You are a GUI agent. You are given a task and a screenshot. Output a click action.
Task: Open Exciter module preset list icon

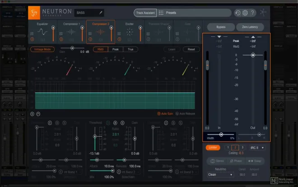[119, 33]
